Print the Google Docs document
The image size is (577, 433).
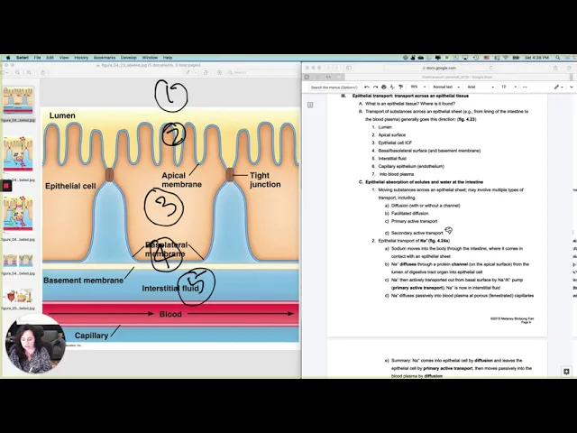pyautogui.click(x=384, y=88)
